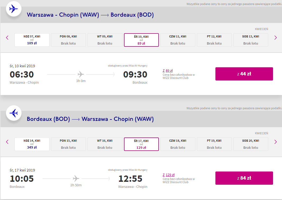Select Friday 19 KWI return date
282x200 pixels.
pos(214,144)
